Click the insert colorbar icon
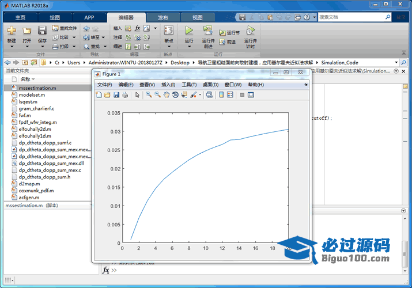Viewport: 412px width, 288px height. [x=221, y=95]
